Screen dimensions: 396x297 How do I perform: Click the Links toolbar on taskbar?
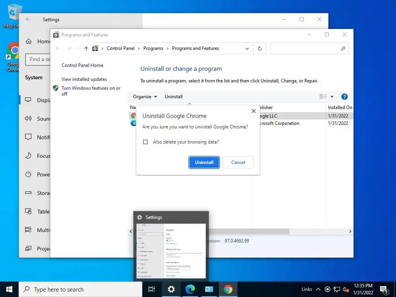tap(307, 289)
